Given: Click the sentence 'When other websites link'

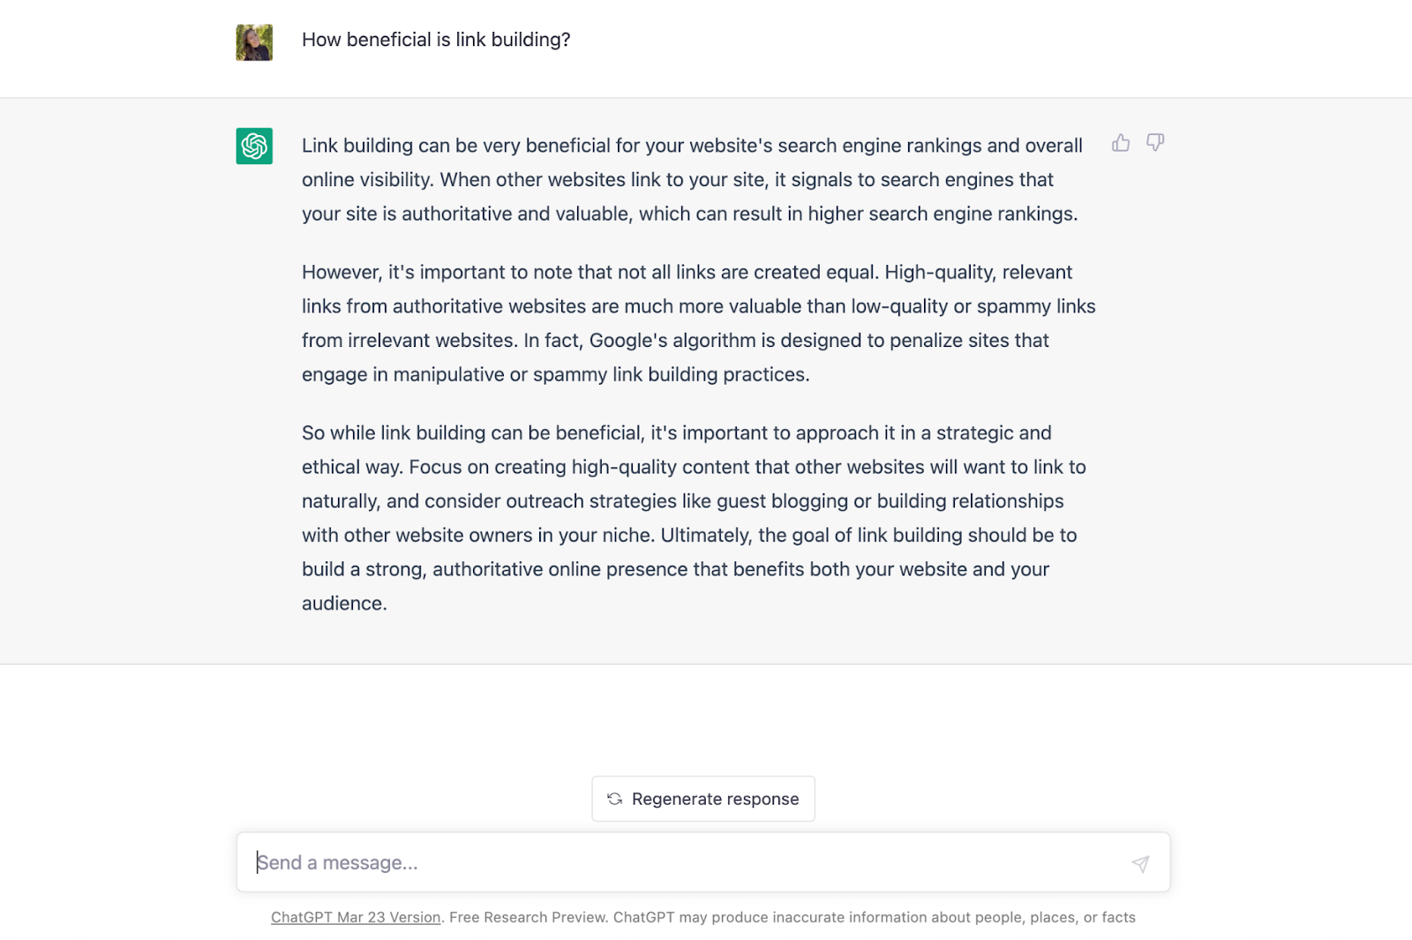Looking at the screenshot, I should (689, 196).
